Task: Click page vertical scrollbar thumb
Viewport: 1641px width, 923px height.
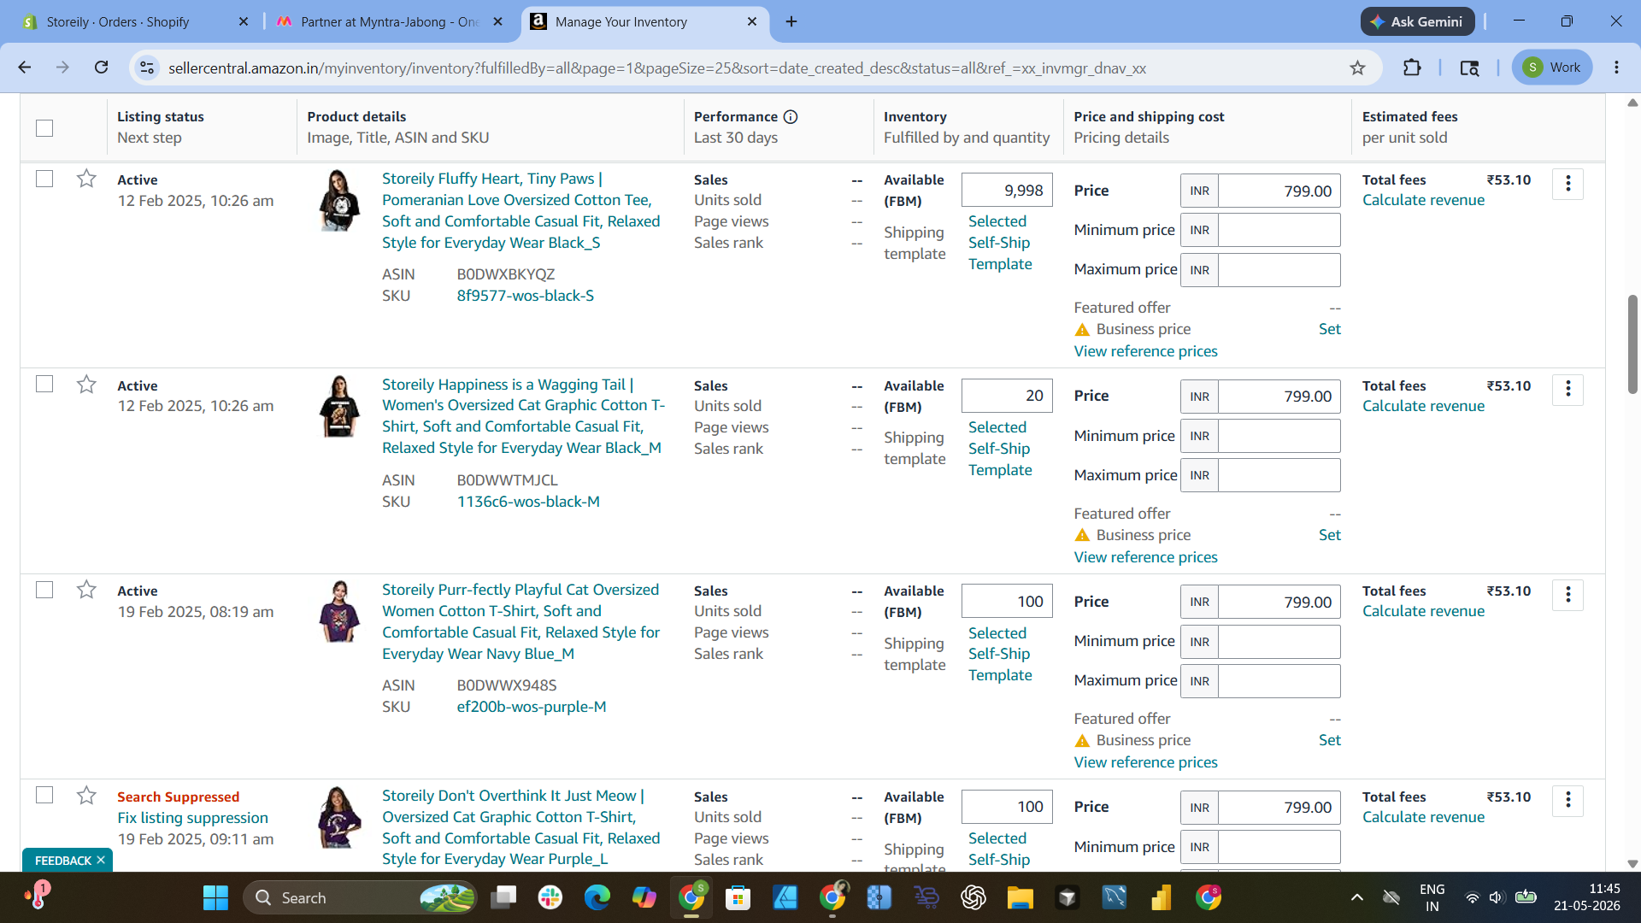Action: click(1632, 344)
